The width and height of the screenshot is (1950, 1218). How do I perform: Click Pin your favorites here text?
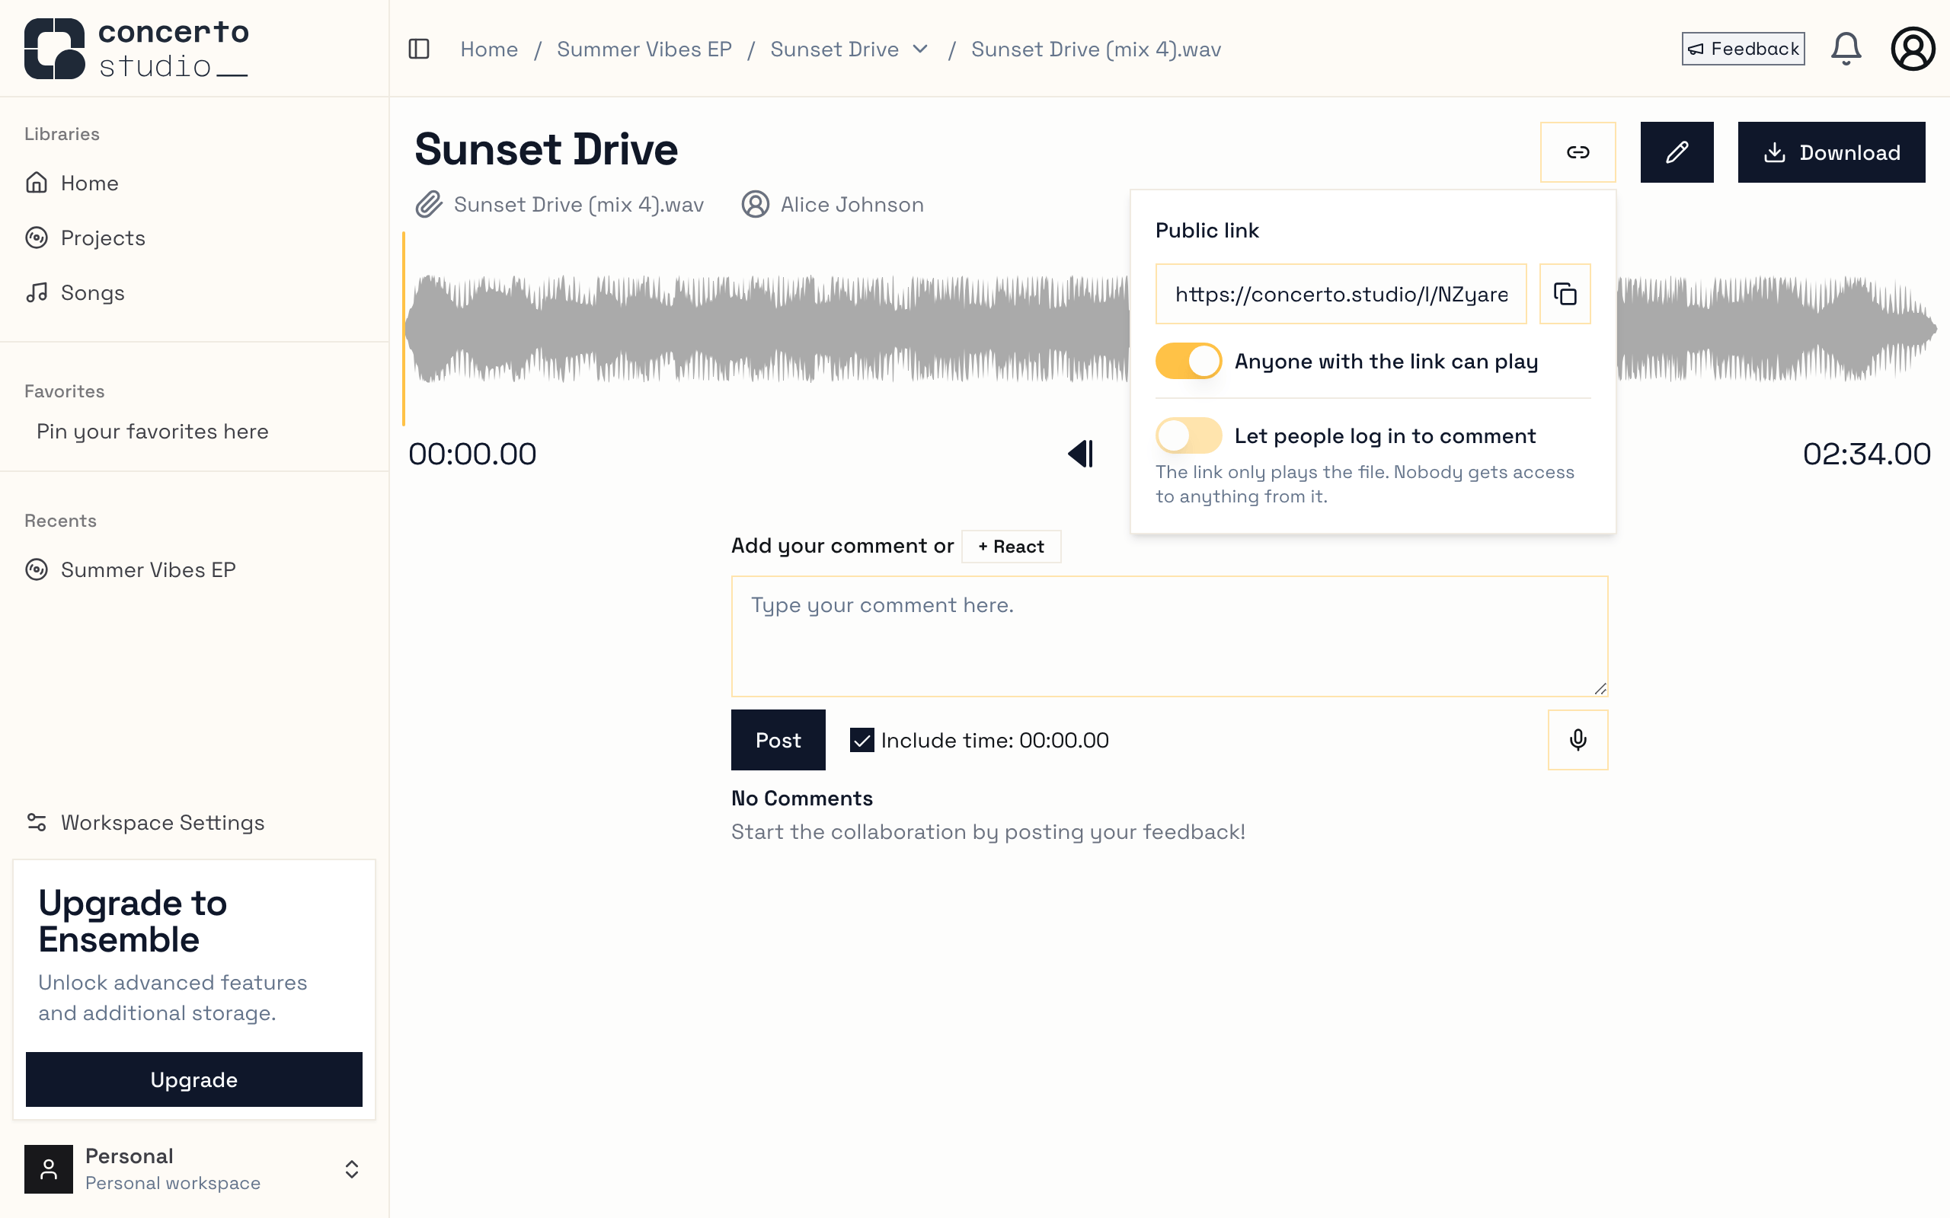(x=152, y=431)
